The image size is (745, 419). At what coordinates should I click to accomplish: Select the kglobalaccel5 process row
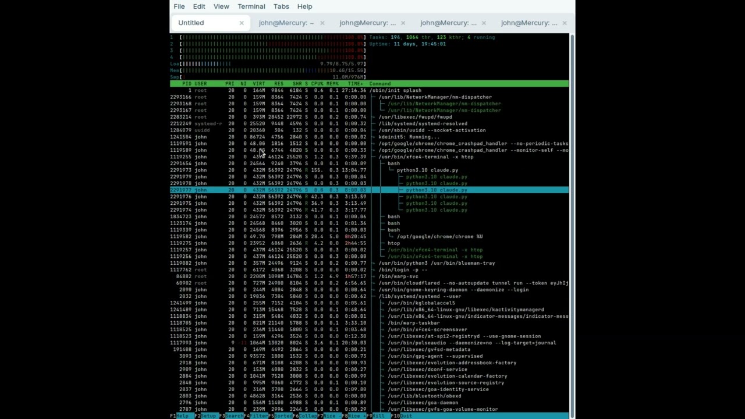coord(369,303)
